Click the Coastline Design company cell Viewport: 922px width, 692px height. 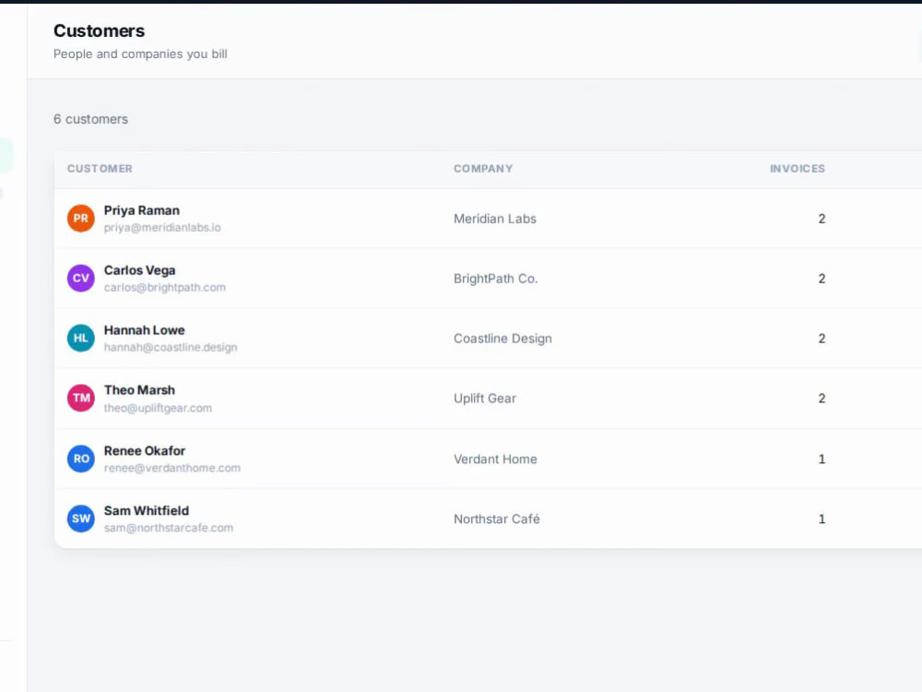pyautogui.click(x=502, y=339)
